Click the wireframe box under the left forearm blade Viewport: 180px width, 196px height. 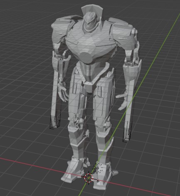coord(55,119)
